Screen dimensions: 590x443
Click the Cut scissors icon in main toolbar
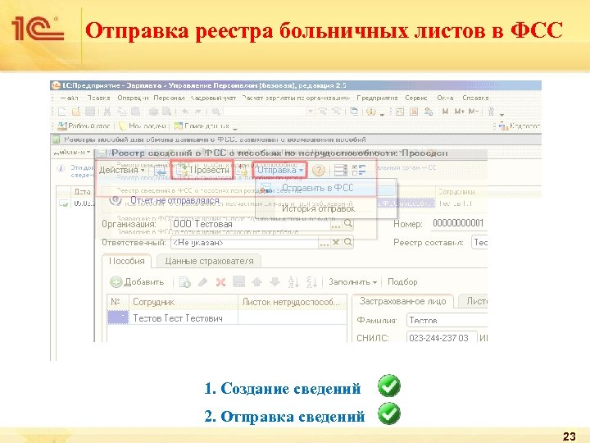pyautogui.click(x=107, y=112)
